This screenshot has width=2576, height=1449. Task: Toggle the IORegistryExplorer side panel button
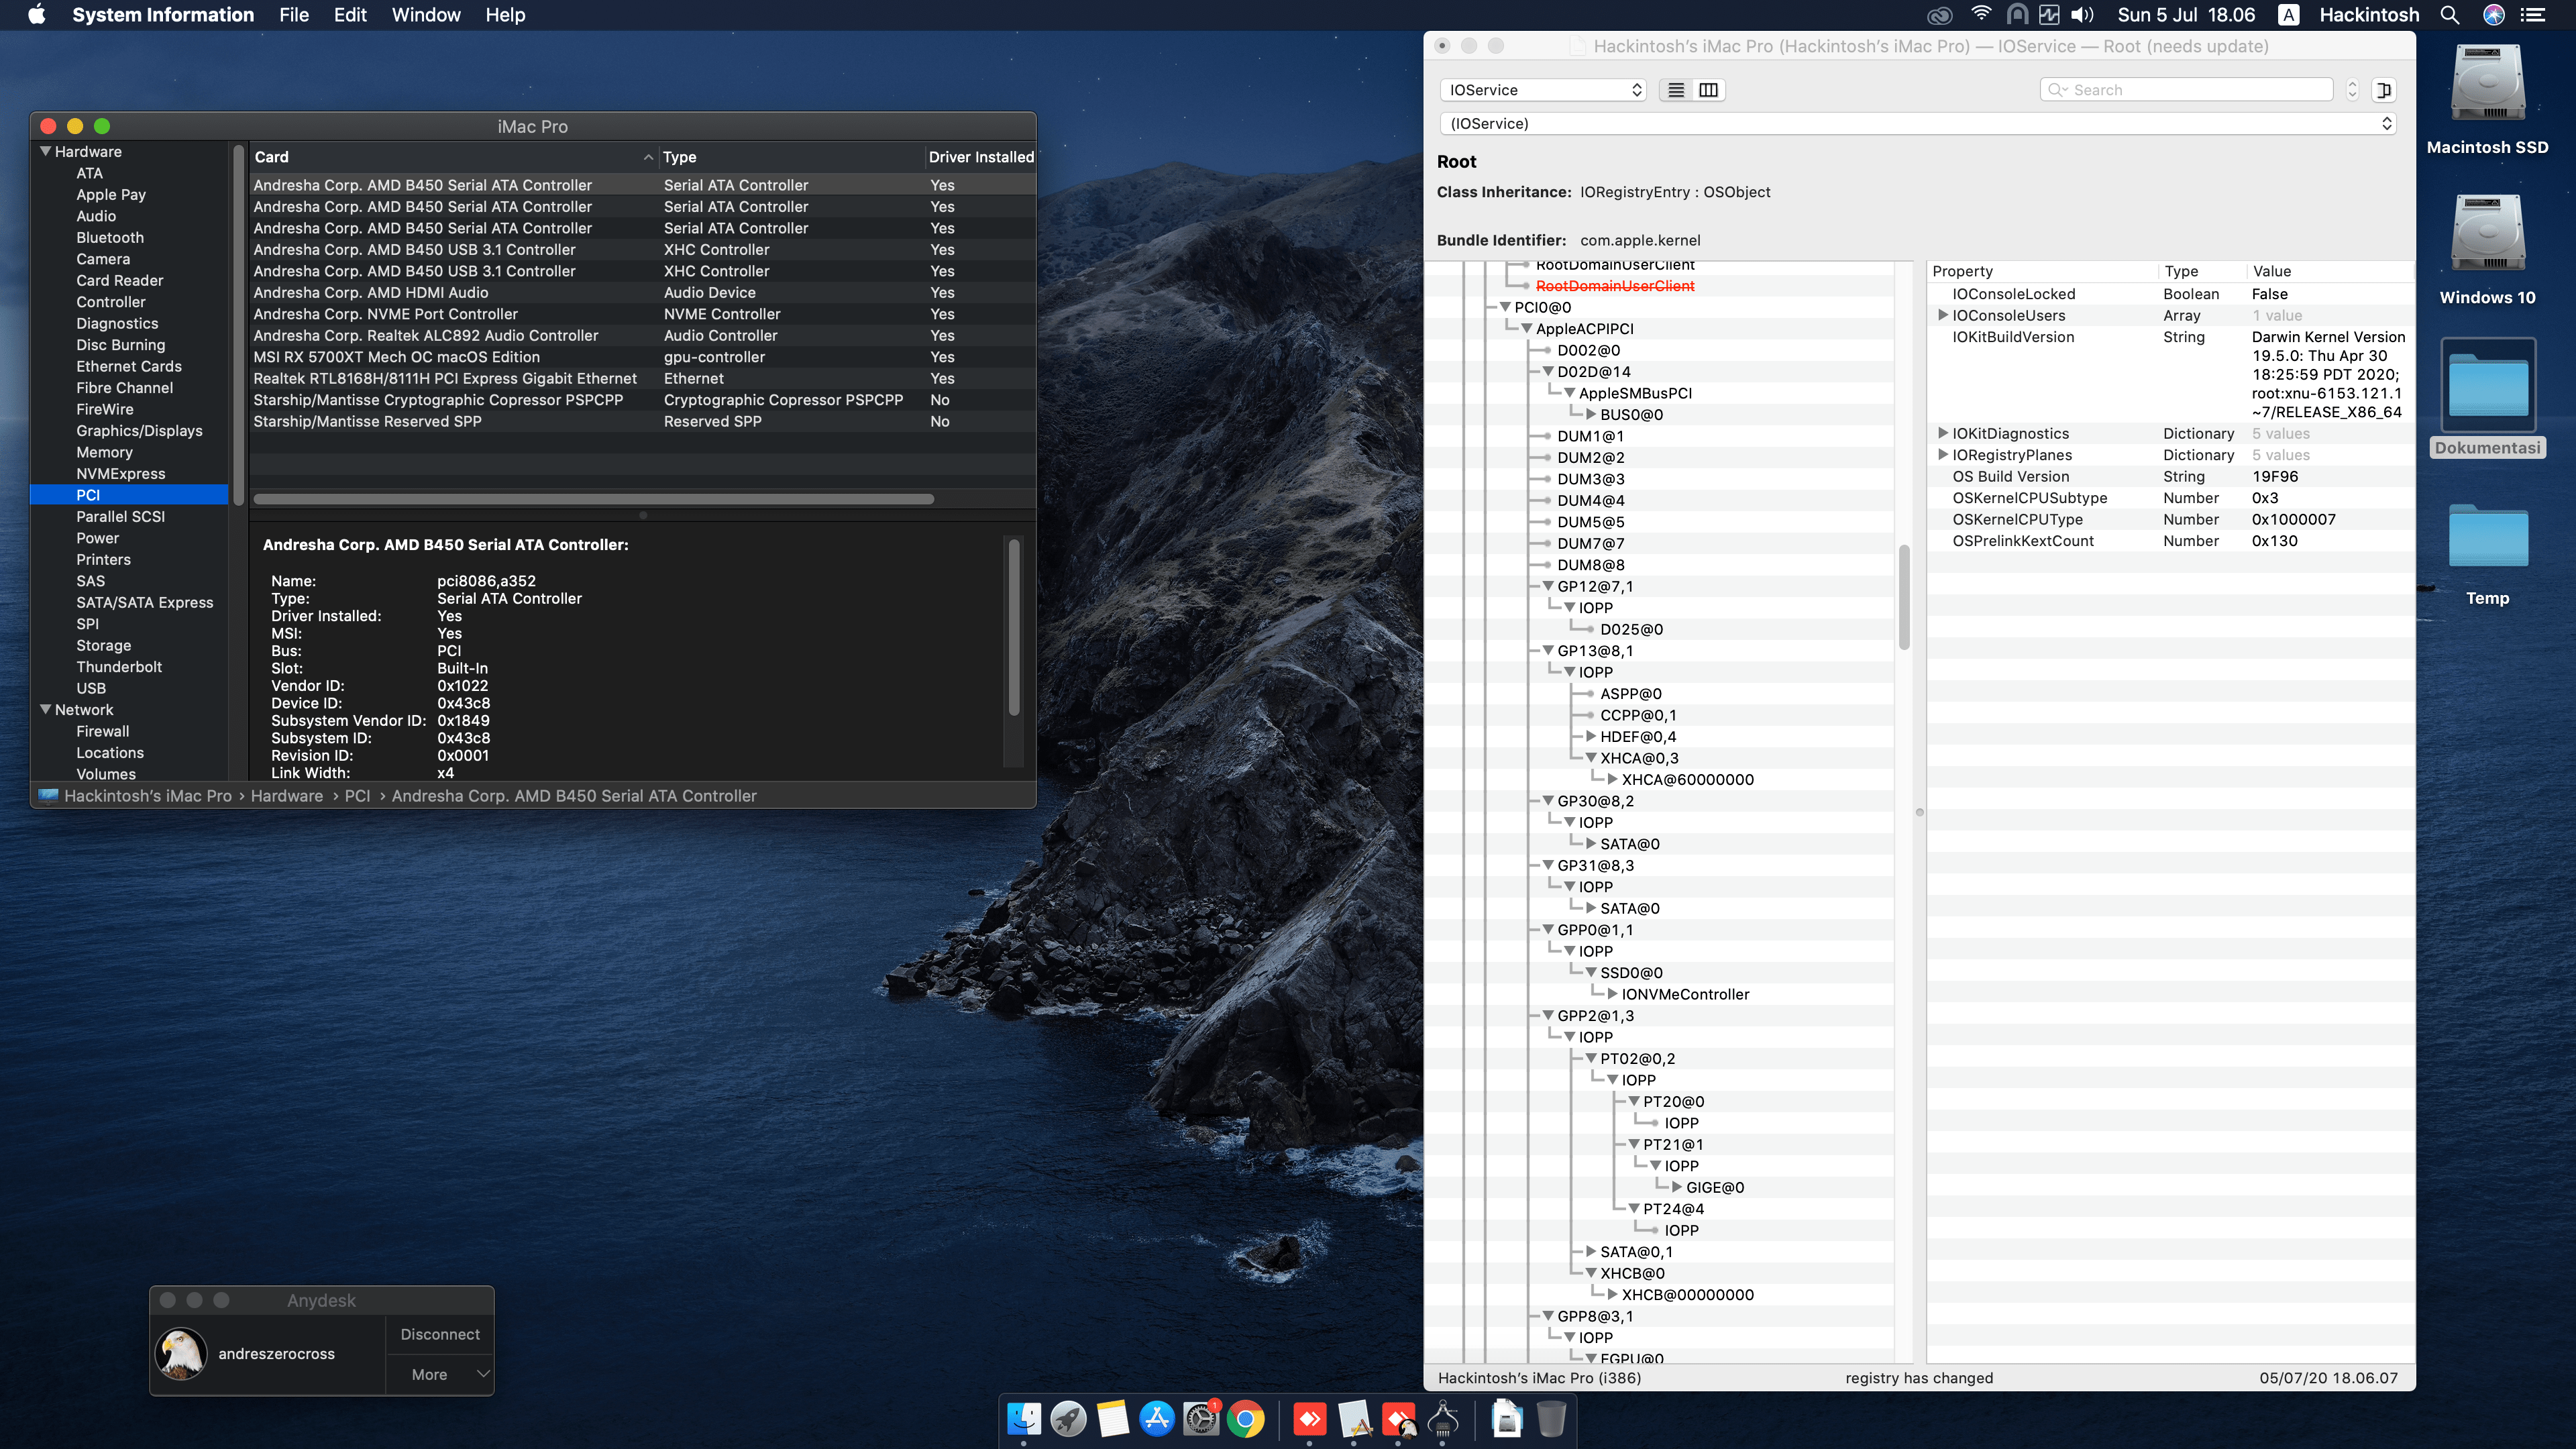click(x=2384, y=90)
